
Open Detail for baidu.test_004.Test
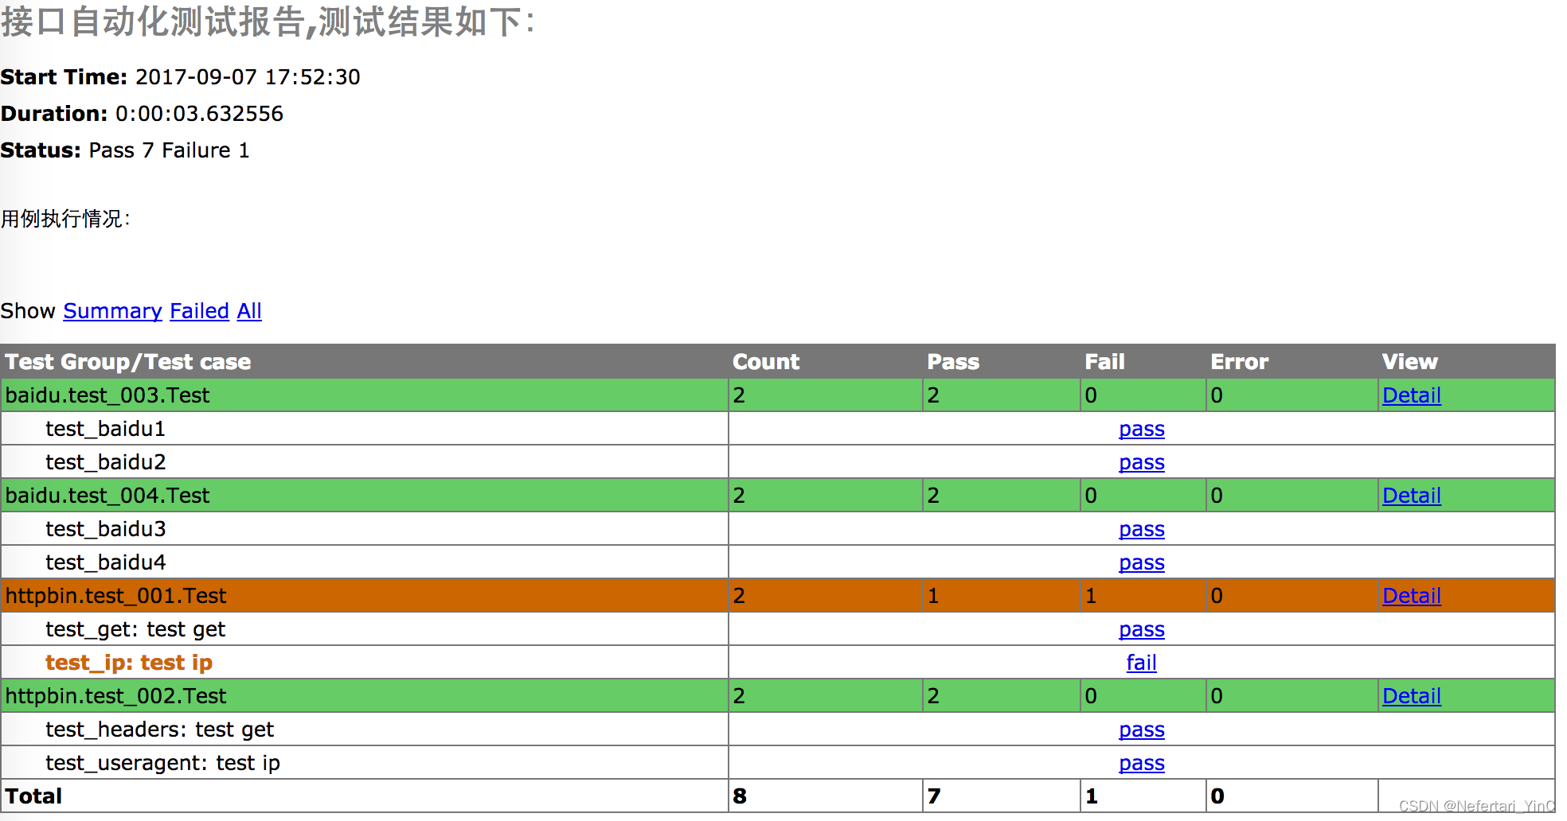point(1411,496)
